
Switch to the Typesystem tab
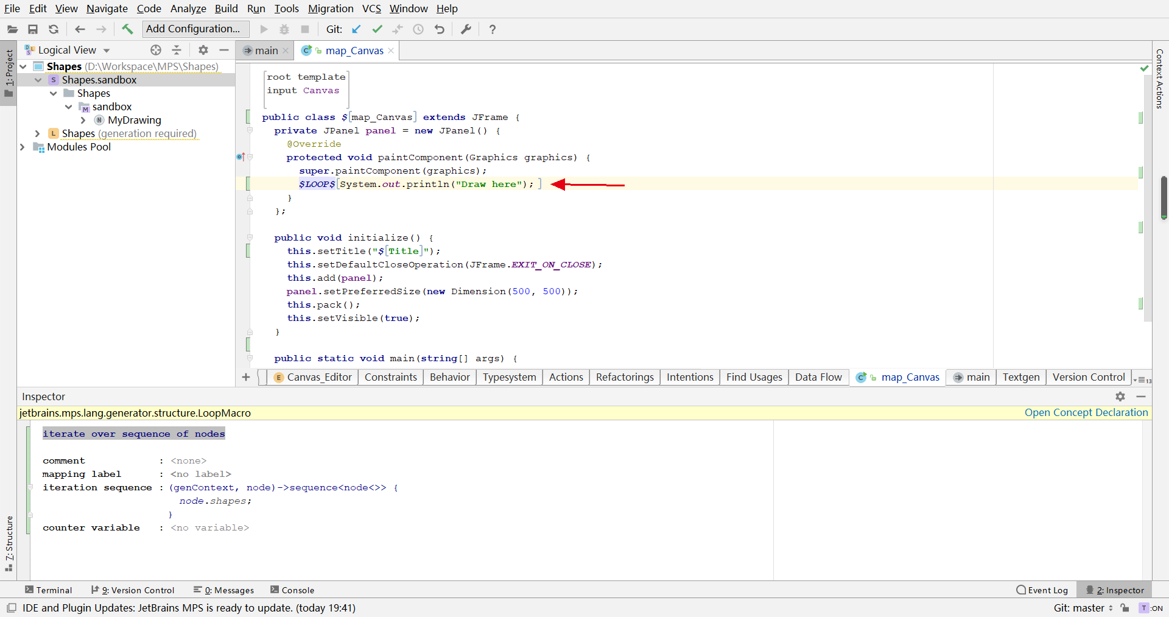tap(509, 377)
